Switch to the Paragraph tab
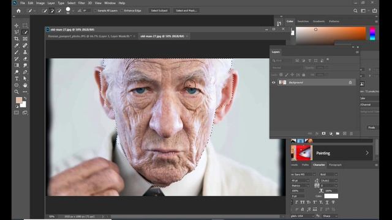 click(x=335, y=165)
